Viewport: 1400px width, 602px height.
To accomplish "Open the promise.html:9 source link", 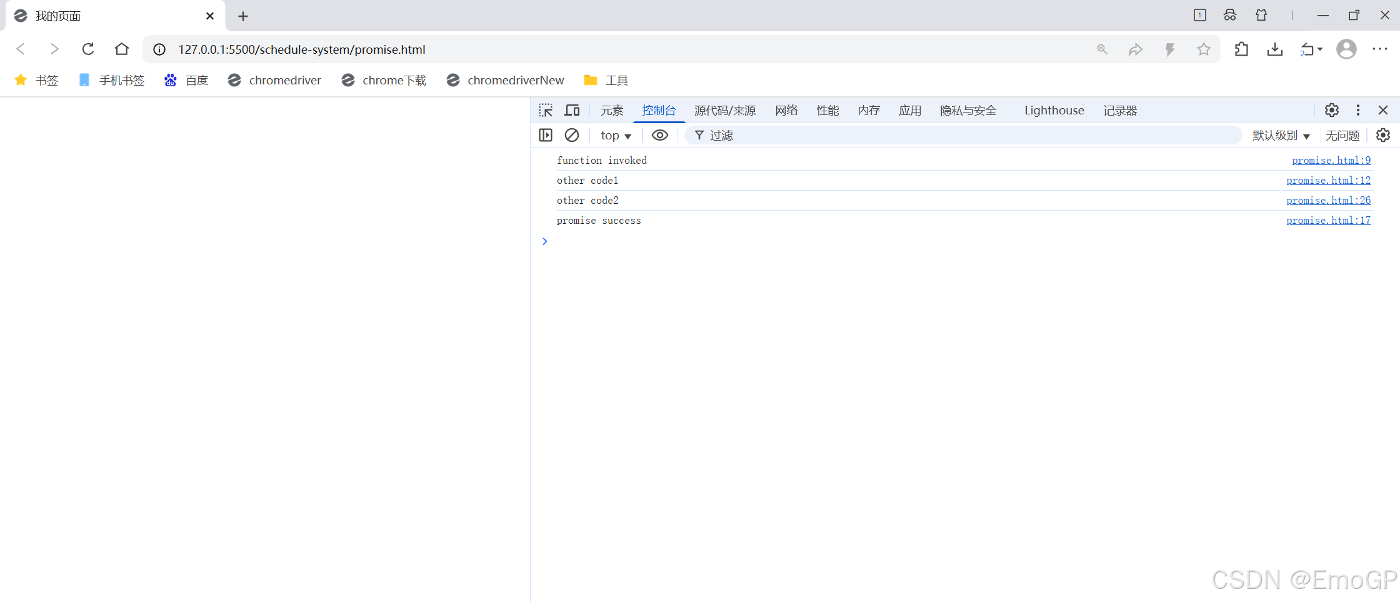I will coord(1331,161).
